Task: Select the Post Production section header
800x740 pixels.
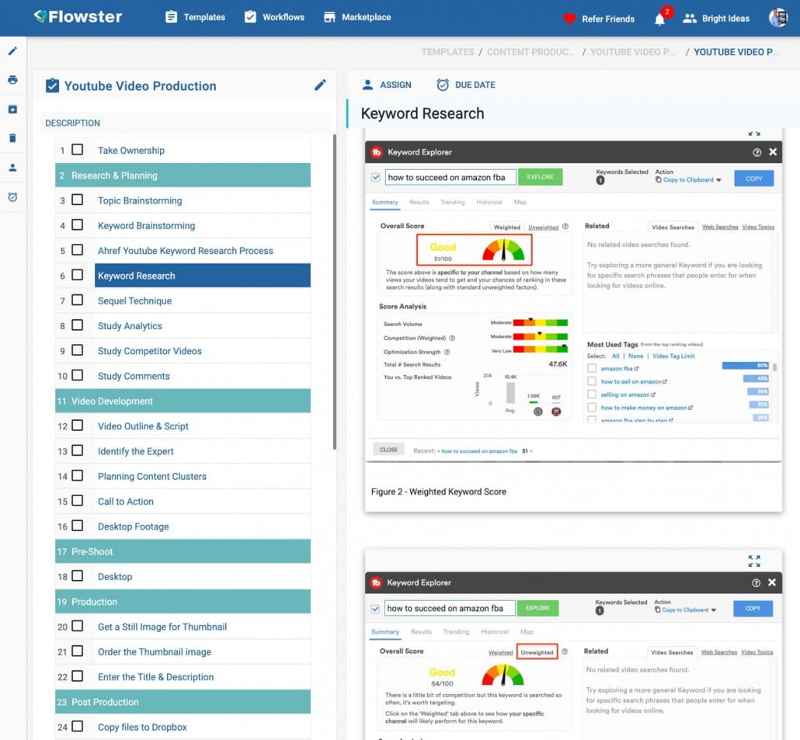Action: [183, 702]
